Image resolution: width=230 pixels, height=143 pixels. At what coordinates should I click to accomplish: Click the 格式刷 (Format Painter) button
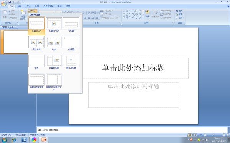point(13,18)
